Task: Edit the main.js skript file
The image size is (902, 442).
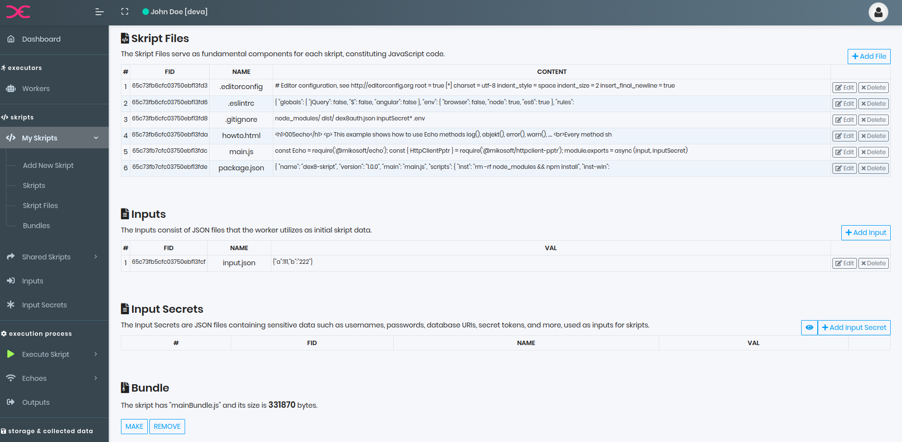Action: coord(844,152)
